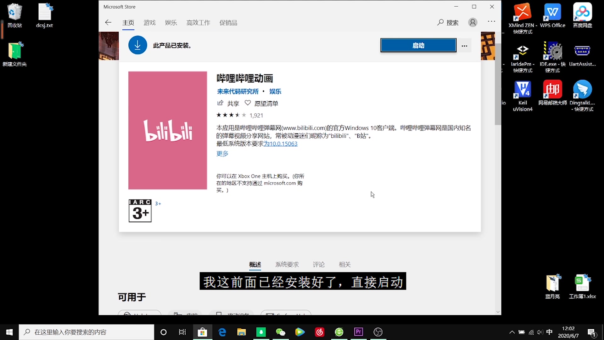
Task: Switch to the 游戏 tab
Action: tap(150, 23)
